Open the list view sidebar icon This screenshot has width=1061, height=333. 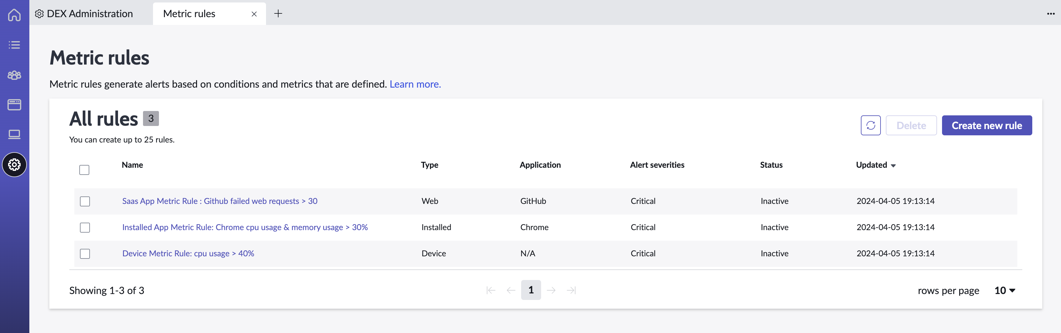click(14, 45)
